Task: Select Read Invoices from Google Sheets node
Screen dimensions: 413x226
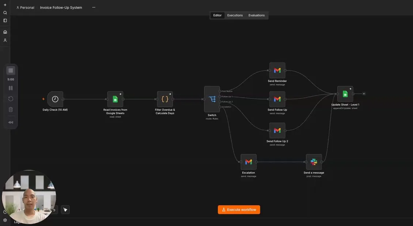Action: coord(115,99)
